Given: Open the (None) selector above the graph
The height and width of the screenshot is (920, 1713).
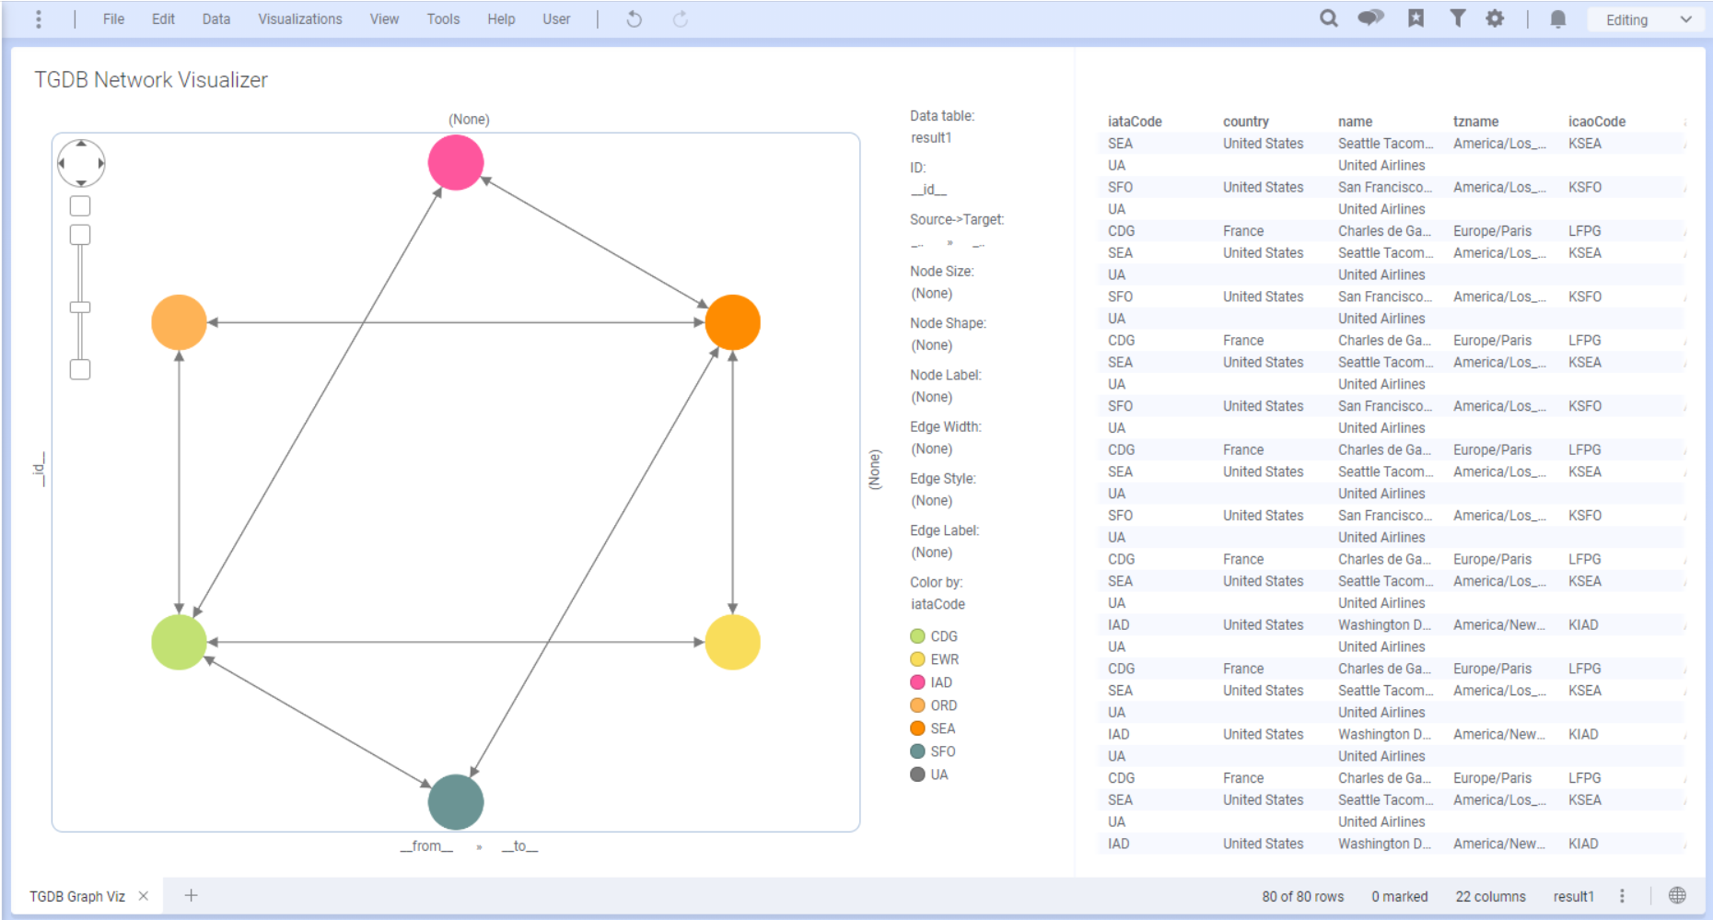Looking at the screenshot, I should click(469, 120).
